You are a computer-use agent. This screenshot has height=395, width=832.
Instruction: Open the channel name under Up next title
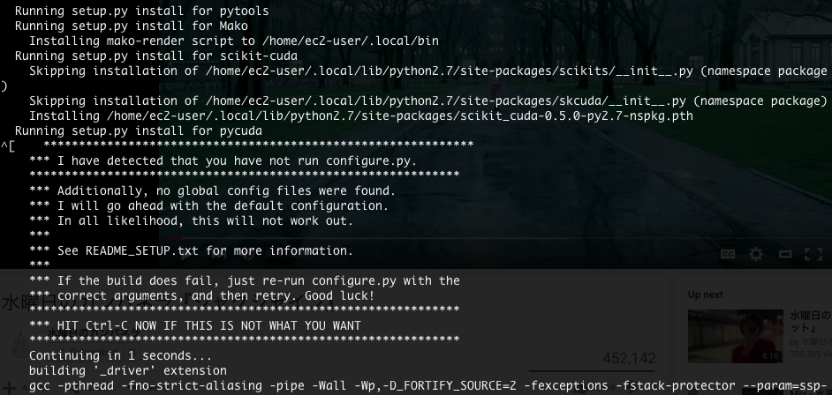(x=810, y=341)
